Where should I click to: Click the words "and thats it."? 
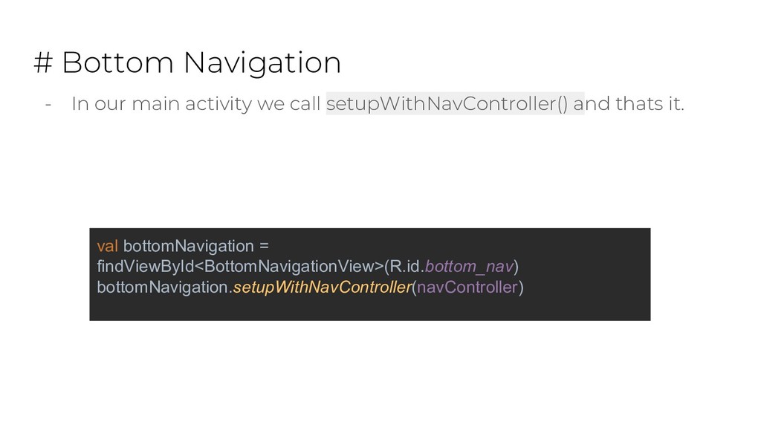629,103
